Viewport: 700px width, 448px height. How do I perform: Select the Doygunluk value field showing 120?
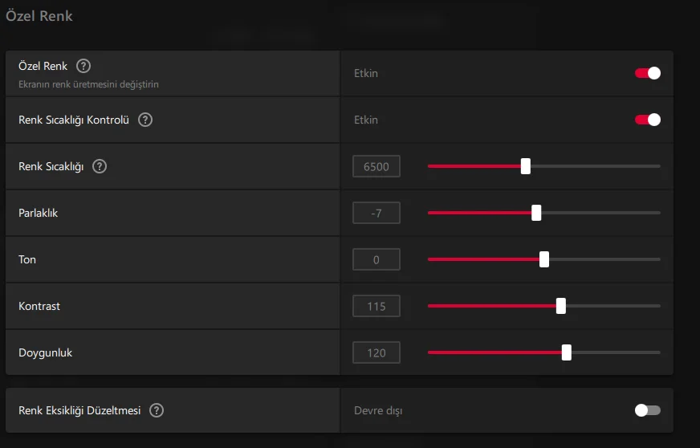click(x=376, y=352)
